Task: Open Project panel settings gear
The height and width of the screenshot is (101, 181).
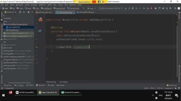Action: 28,12
